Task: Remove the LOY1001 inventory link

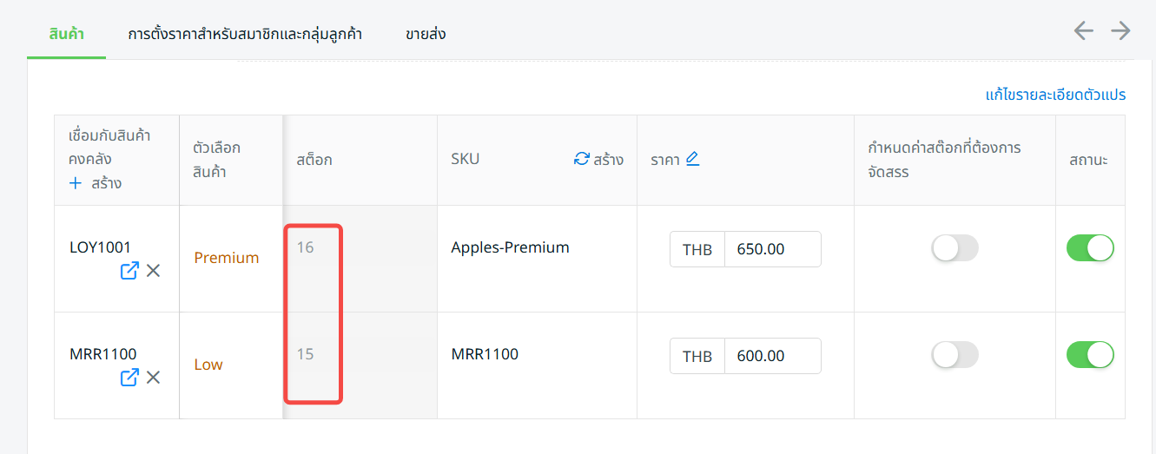Action: tap(153, 271)
